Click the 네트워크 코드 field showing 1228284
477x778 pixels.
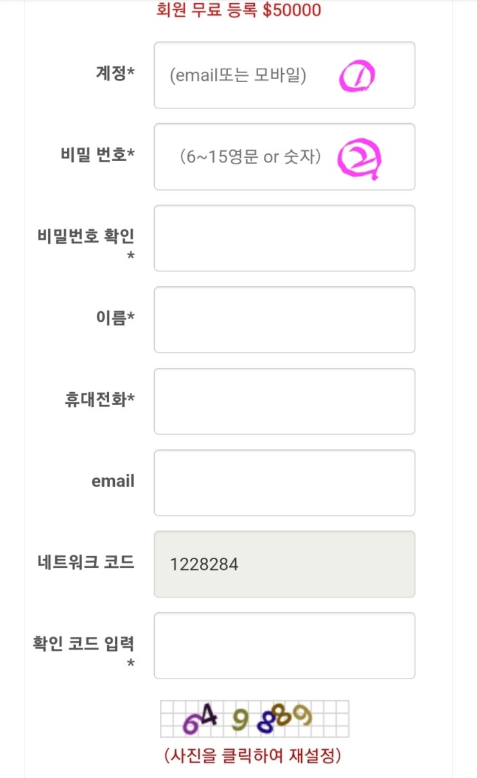click(x=284, y=564)
